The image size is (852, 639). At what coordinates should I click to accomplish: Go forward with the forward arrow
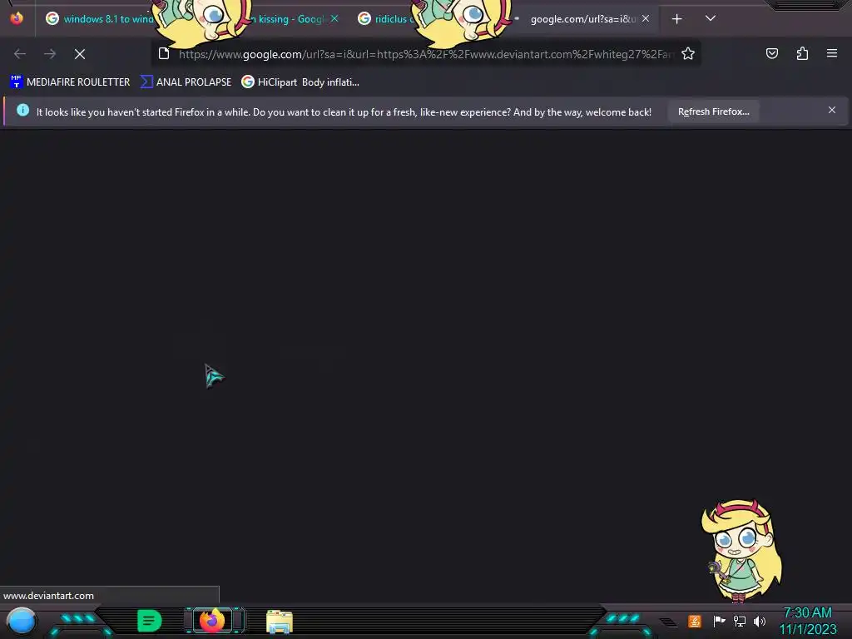pyautogui.click(x=50, y=54)
